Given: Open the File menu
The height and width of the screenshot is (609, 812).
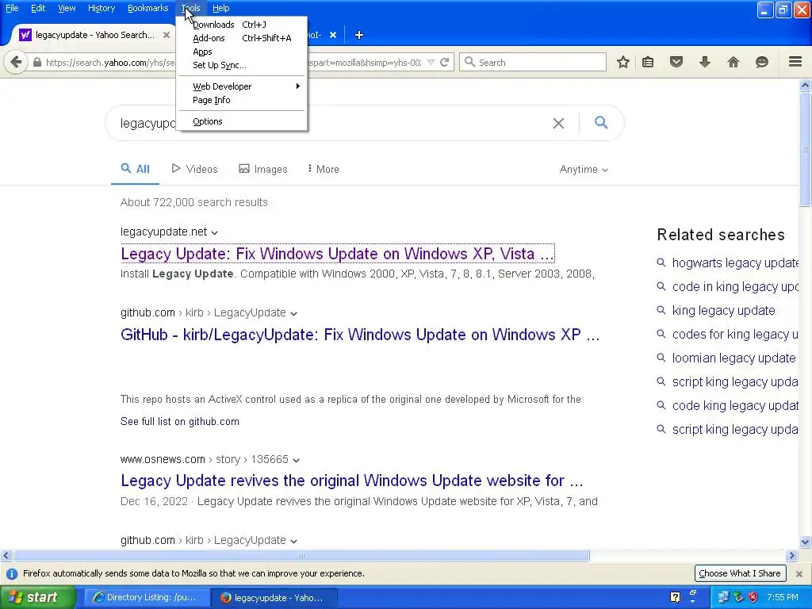Looking at the screenshot, I should 12,8.
